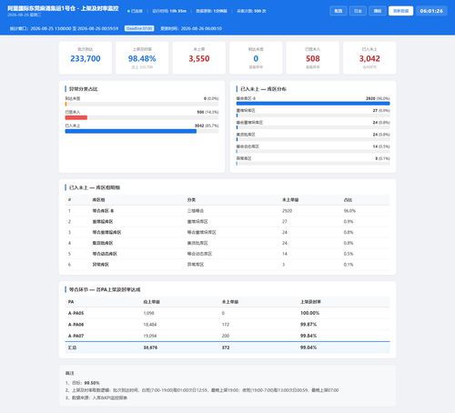
Task: Click the 38,676 total cell
Action: (x=150, y=348)
